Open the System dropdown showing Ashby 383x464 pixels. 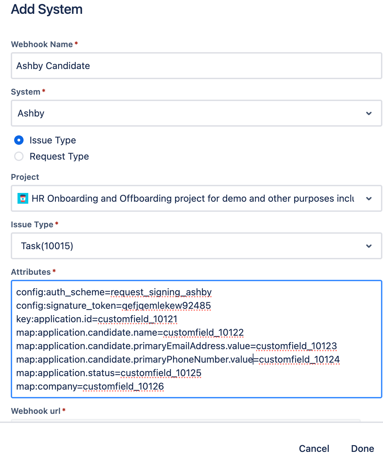coord(197,113)
